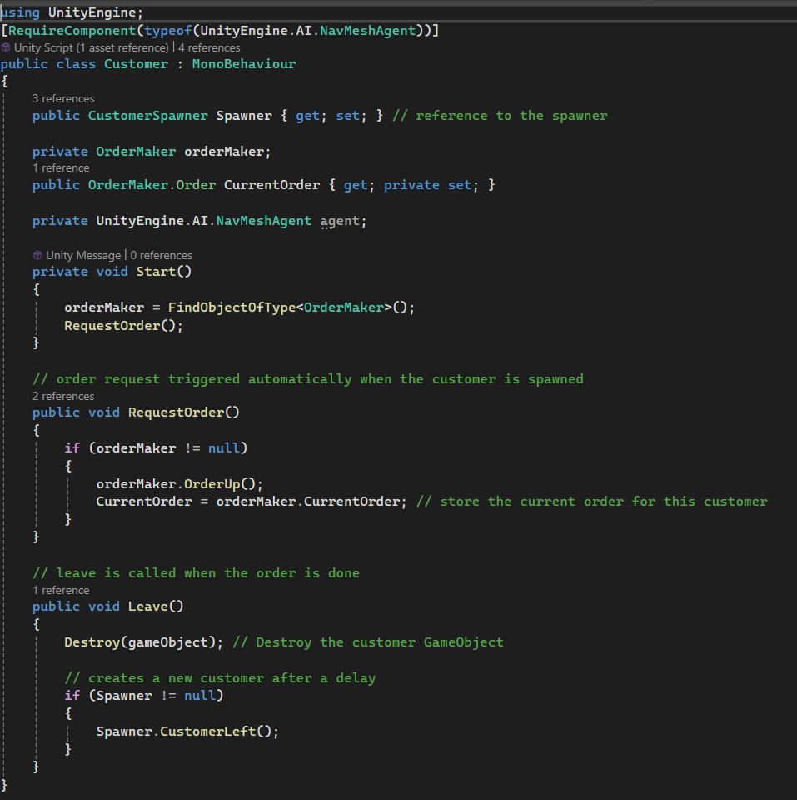
Task: Click 'Spawner' in the 'if (Spawner != null)' check
Action: click(x=124, y=697)
